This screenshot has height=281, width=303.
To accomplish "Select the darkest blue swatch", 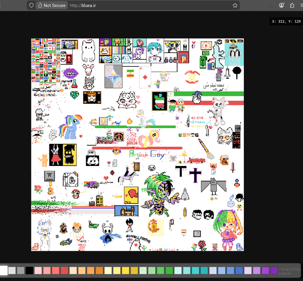I will [x=239, y=270].
